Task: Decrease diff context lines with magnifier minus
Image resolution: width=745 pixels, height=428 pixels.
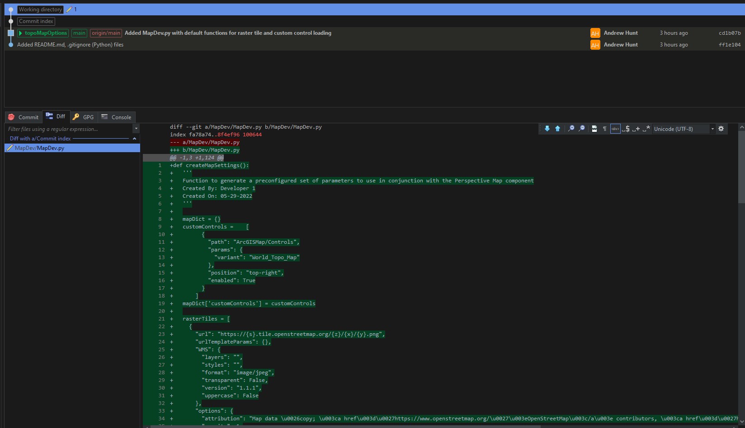Action: (x=582, y=129)
